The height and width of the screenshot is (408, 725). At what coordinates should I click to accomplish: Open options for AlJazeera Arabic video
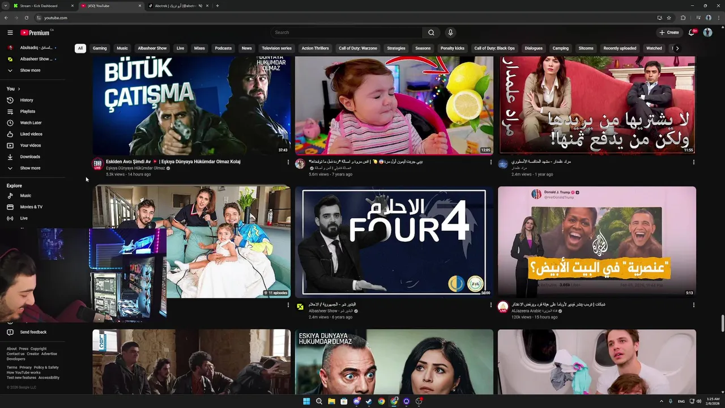694,305
